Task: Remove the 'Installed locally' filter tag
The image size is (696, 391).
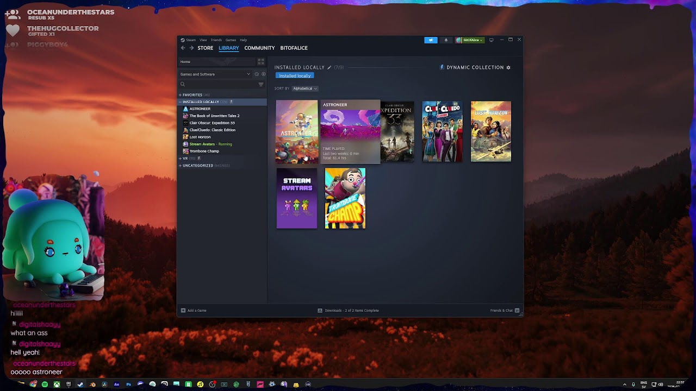Action: (295, 76)
